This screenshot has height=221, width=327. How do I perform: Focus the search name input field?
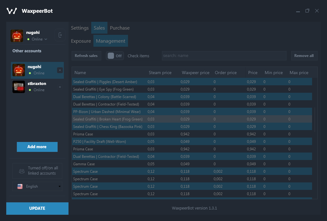pyautogui.click(x=224, y=56)
